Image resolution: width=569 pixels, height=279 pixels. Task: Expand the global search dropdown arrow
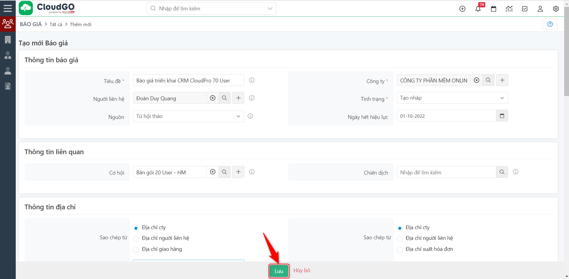[270, 9]
